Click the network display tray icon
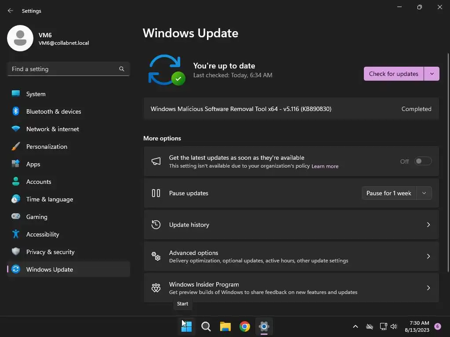The width and height of the screenshot is (450, 337). tap(383, 326)
